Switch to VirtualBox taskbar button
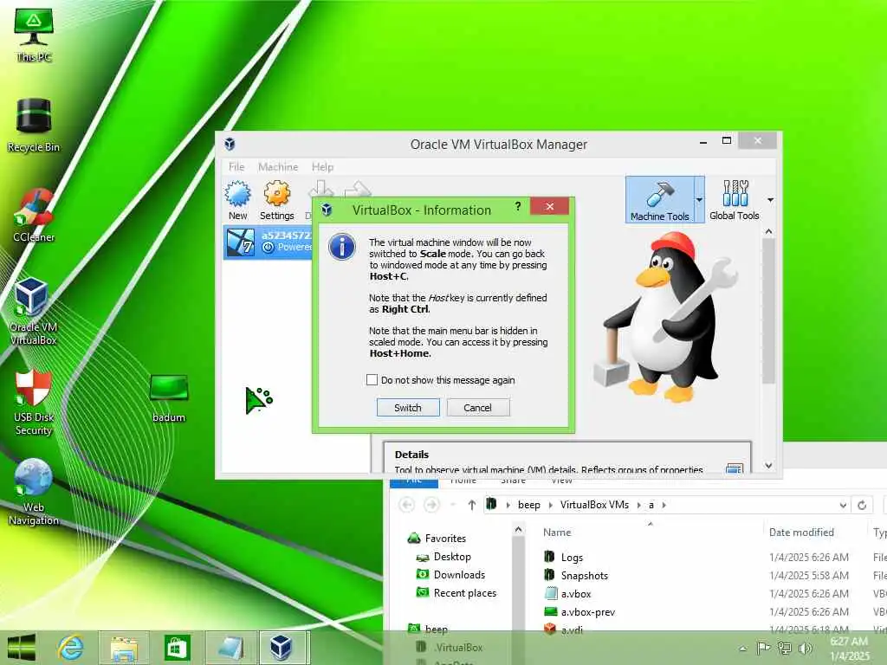The width and height of the screenshot is (887, 665). pos(282,648)
